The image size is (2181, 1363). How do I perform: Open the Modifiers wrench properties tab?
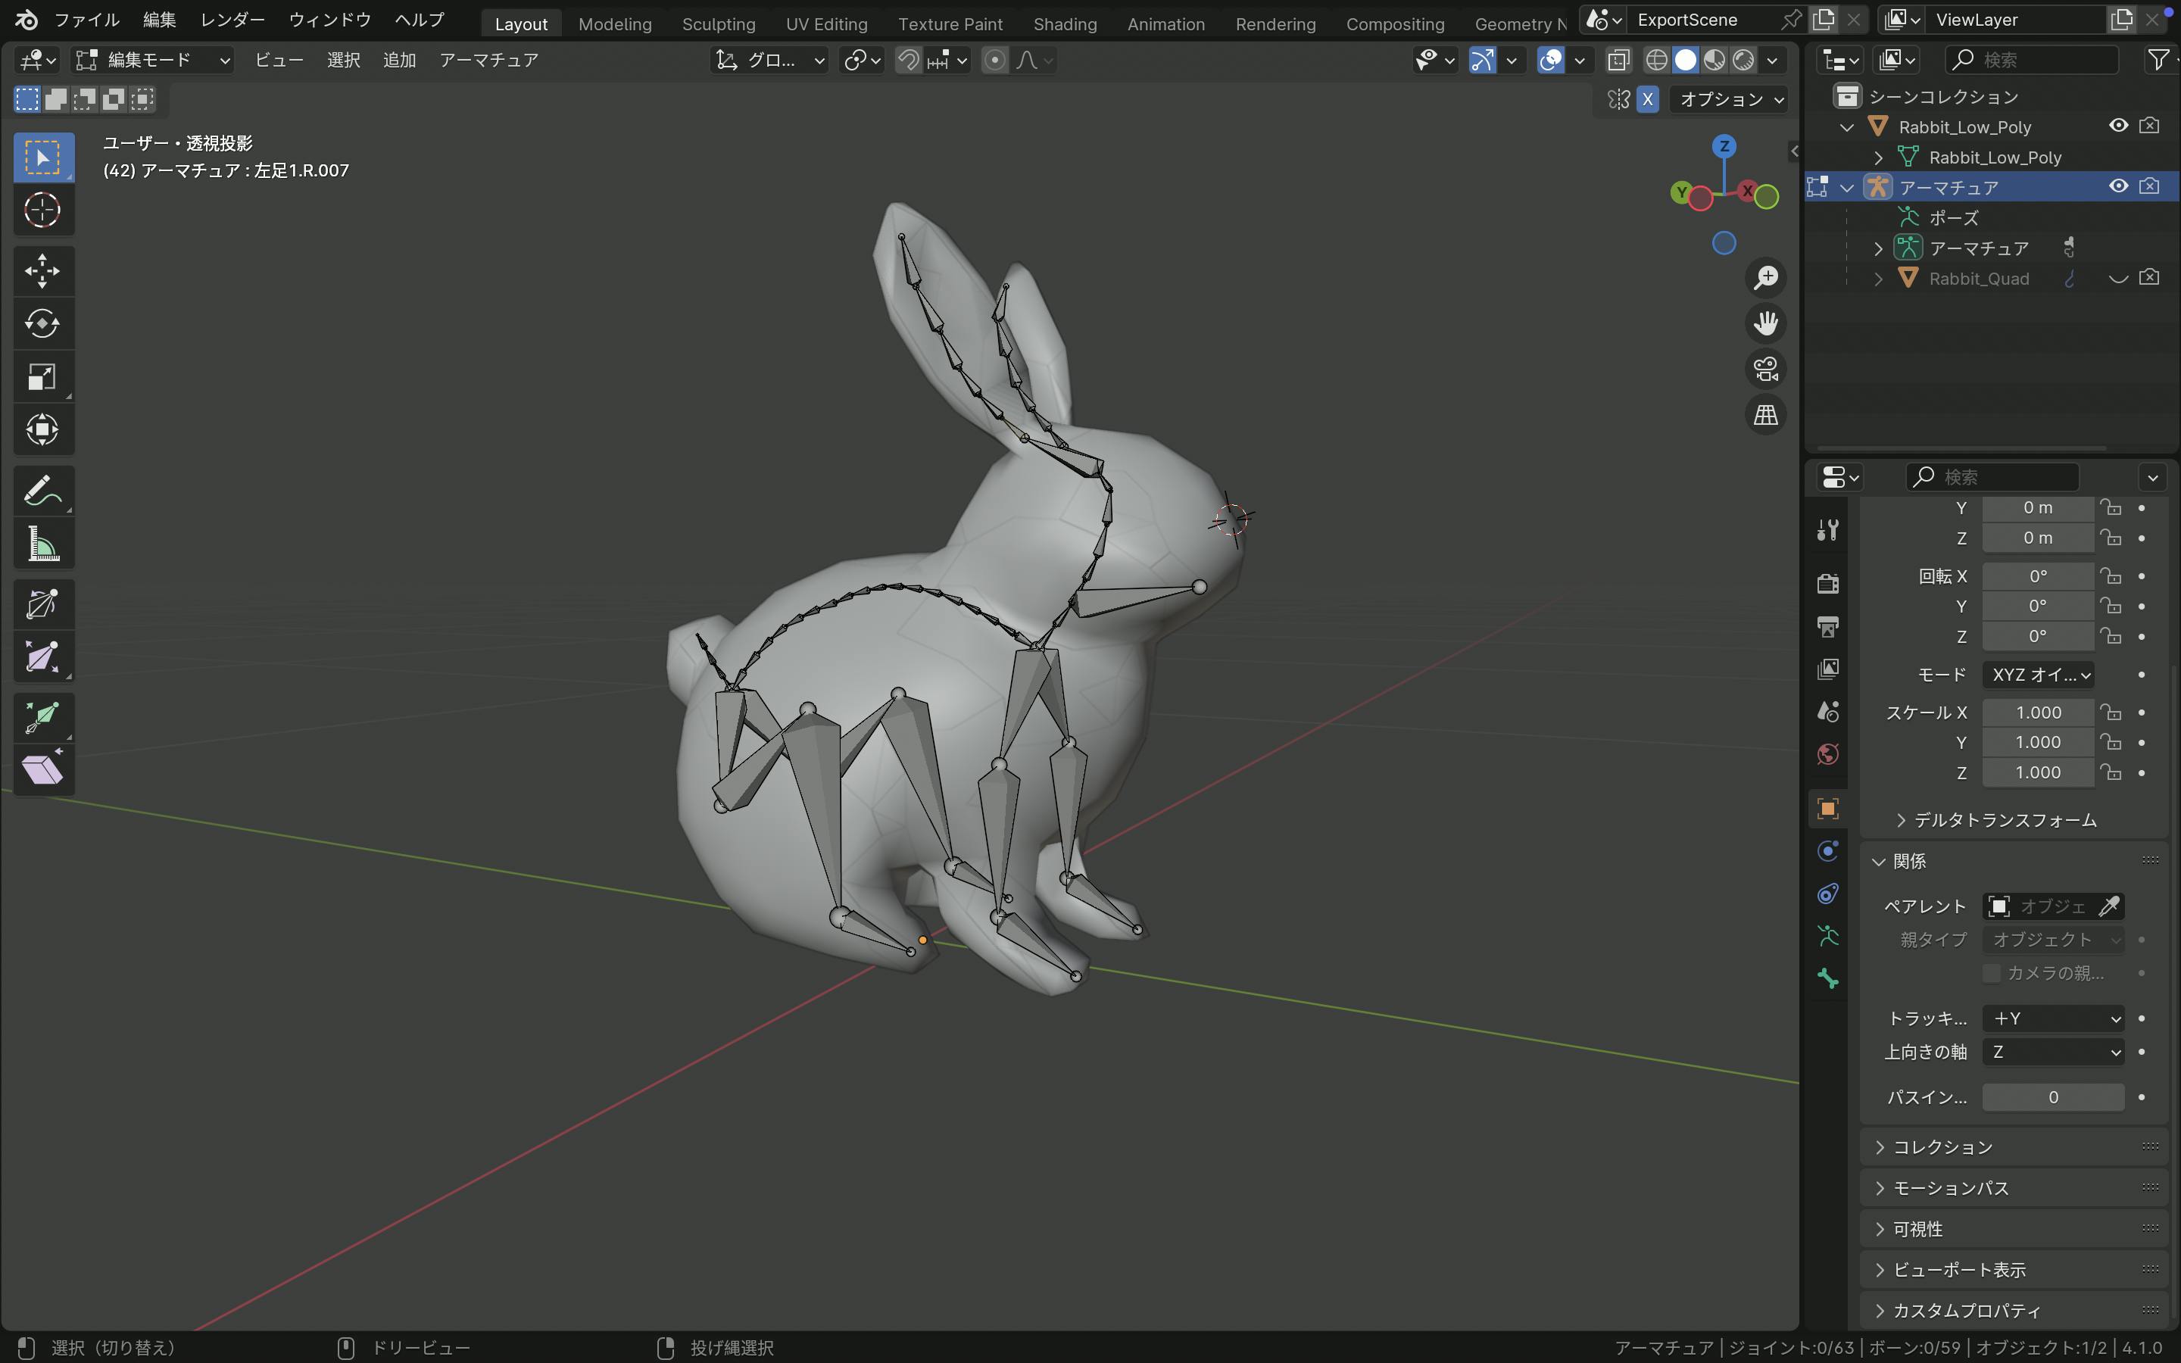[x=1827, y=529]
